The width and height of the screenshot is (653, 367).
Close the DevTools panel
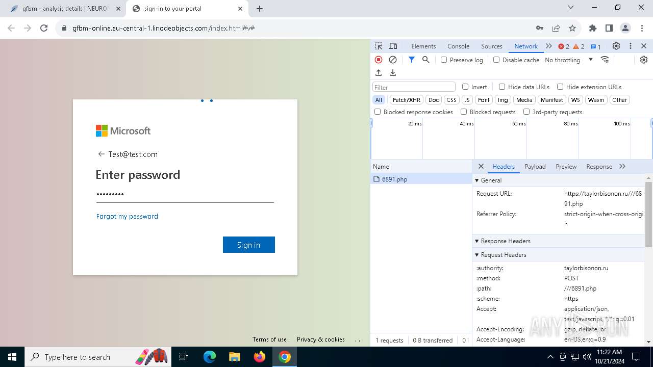[644, 46]
